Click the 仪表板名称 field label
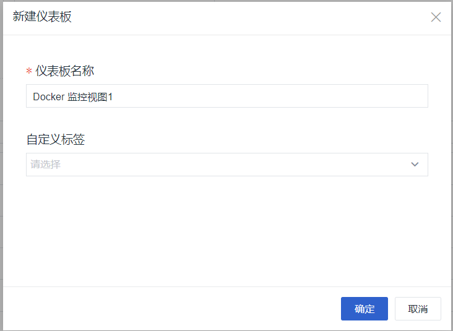 [65, 71]
